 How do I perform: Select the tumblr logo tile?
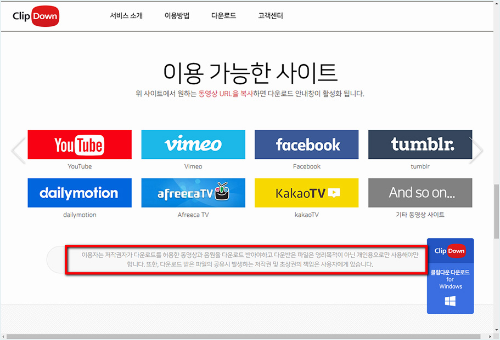[420, 145]
